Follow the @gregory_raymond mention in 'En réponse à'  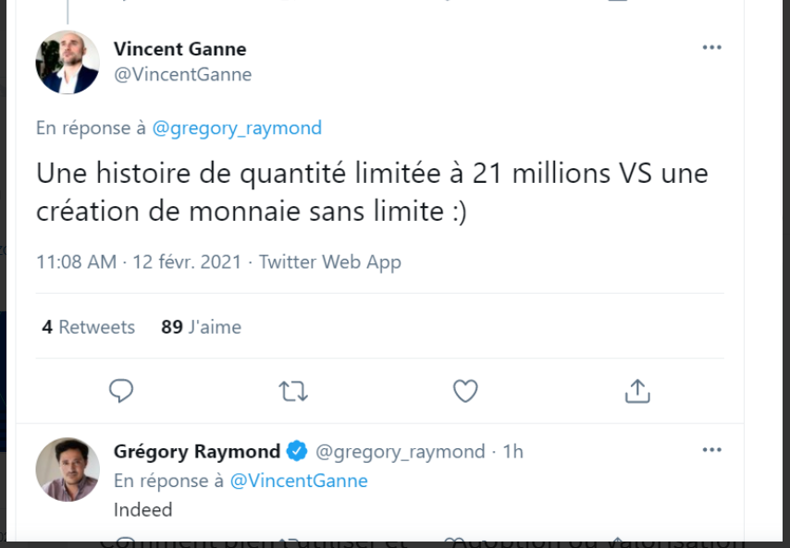(237, 128)
